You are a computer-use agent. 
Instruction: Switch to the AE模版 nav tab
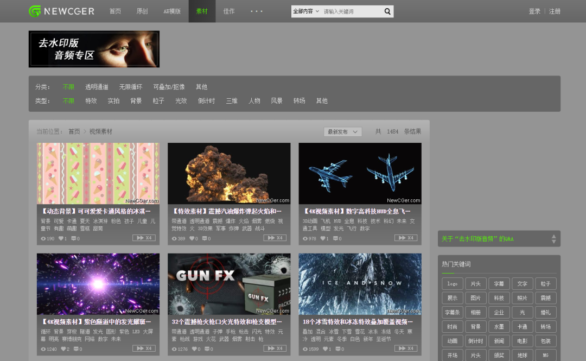172,11
